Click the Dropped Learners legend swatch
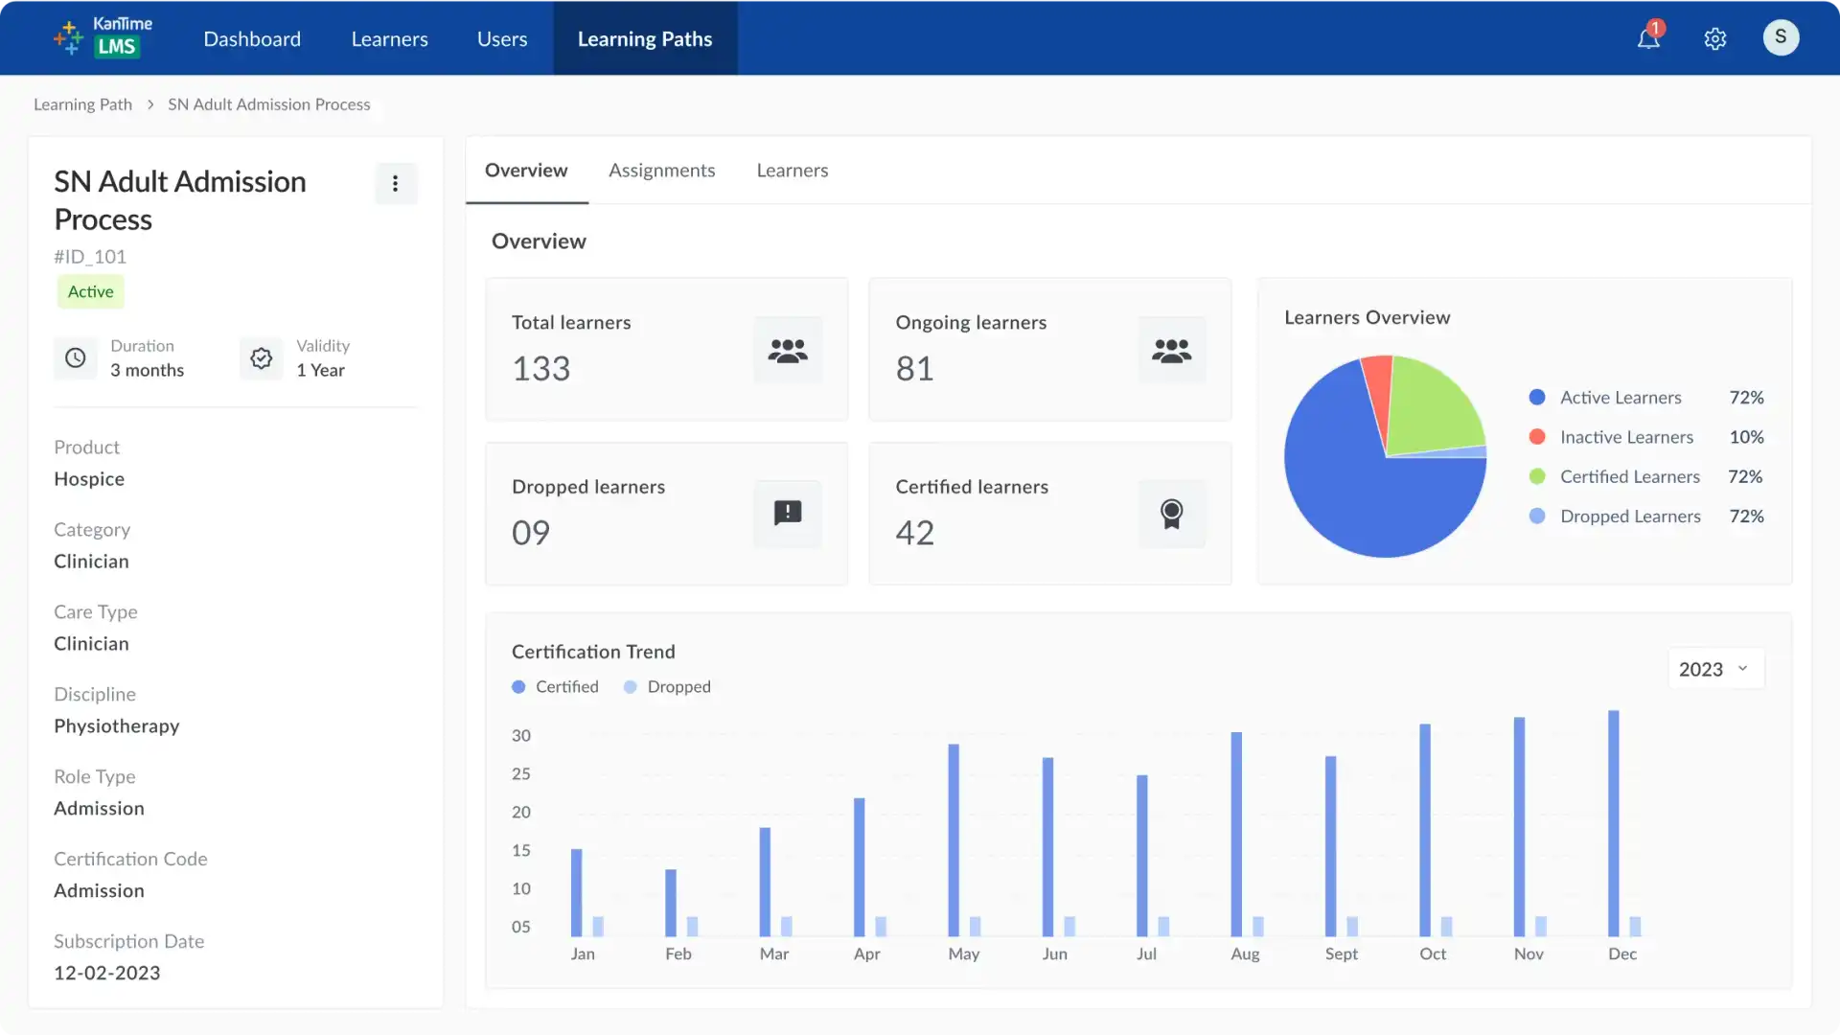The image size is (1840, 1035). (x=1537, y=516)
